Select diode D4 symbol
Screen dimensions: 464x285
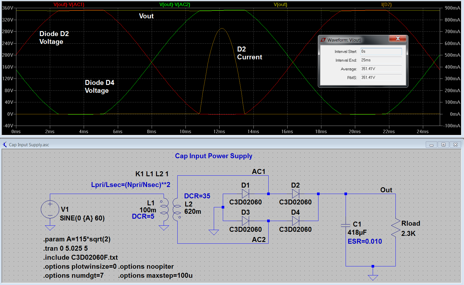coord(295,221)
